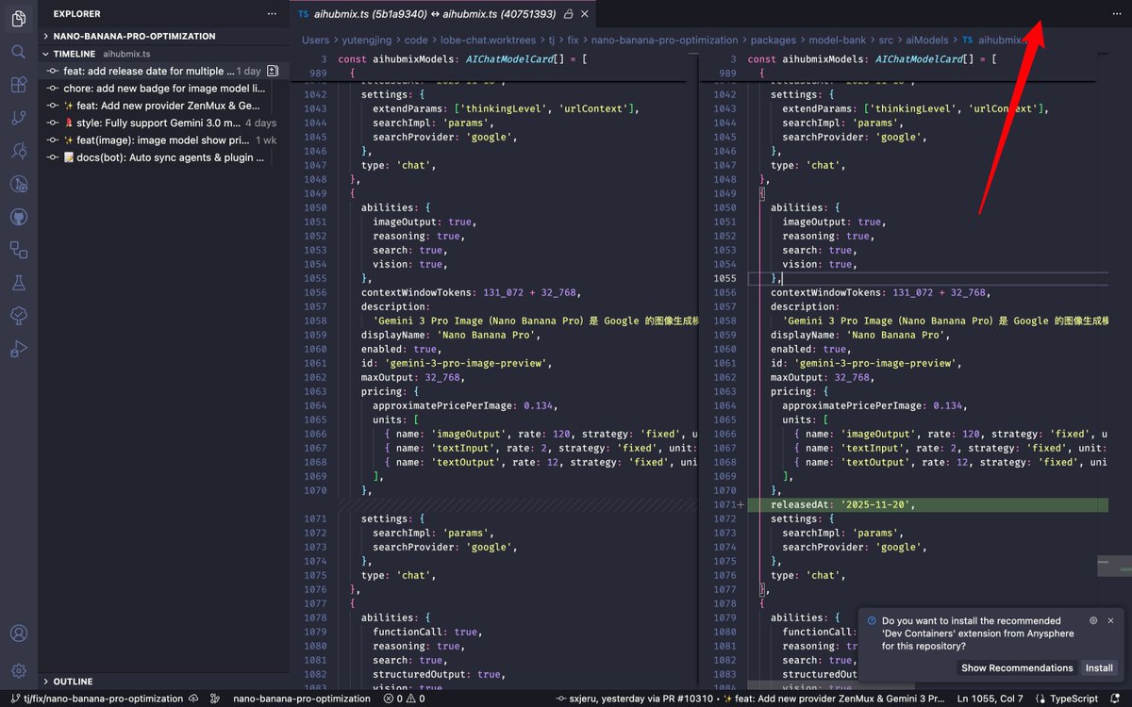Image resolution: width=1132 pixels, height=707 pixels.
Task: Select timeline entry 'style: Fully support Gemini 3.0'
Action: click(x=162, y=123)
